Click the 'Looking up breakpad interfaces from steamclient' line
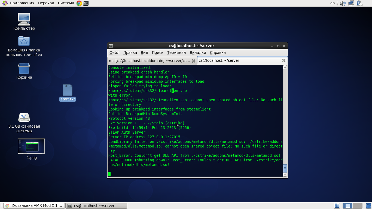372x209 pixels. [x=160, y=109]
